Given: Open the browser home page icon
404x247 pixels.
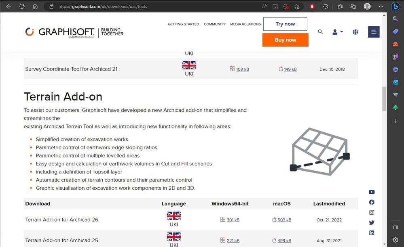Looking at the screenshot, I should [35, 6].
